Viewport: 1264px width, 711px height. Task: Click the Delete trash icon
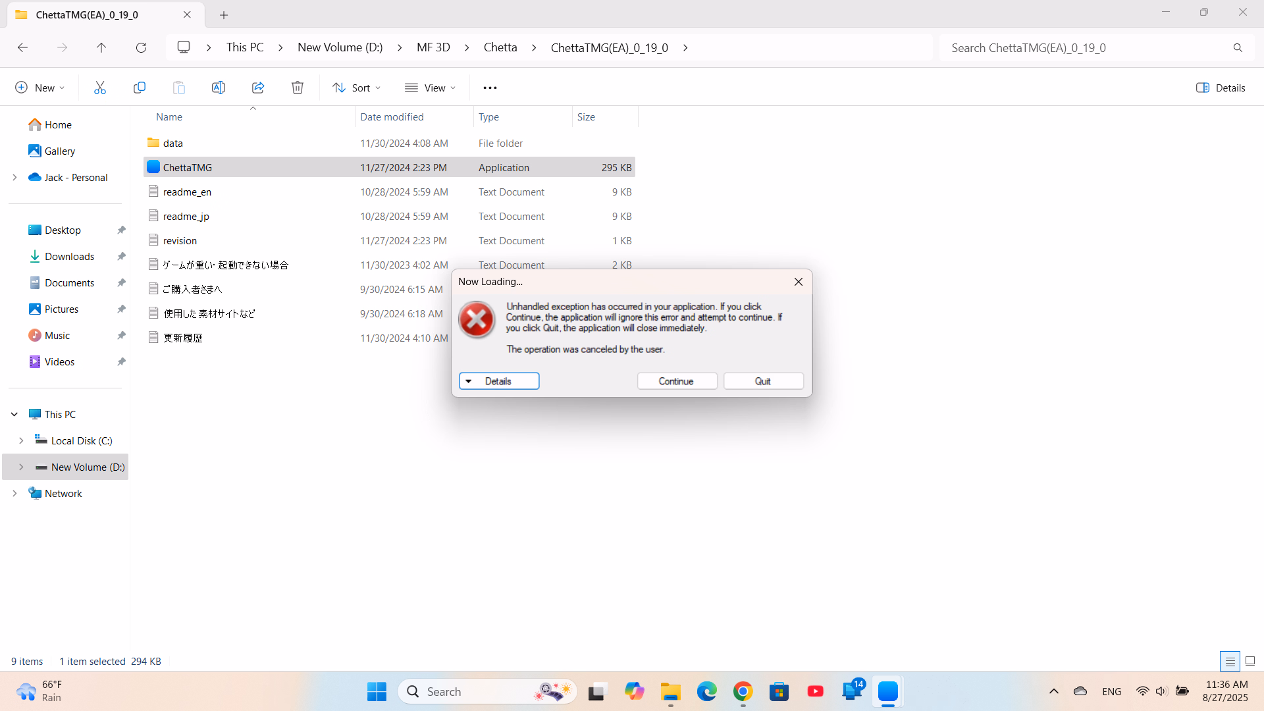(x=298, y=88)
